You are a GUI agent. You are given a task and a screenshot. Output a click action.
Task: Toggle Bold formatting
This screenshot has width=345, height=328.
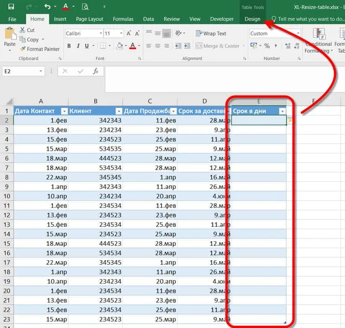click(x=69, y=46)
